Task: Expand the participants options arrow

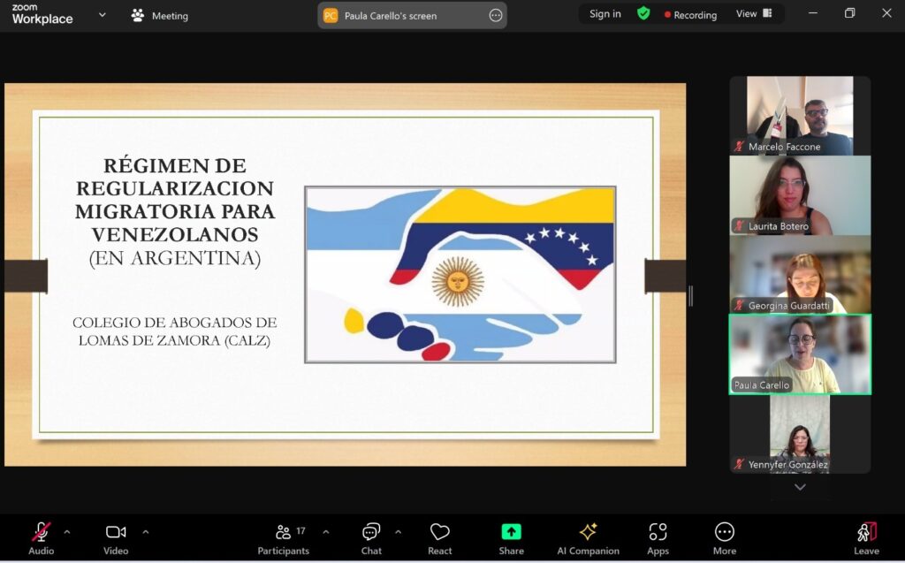Action: point(326,532)
